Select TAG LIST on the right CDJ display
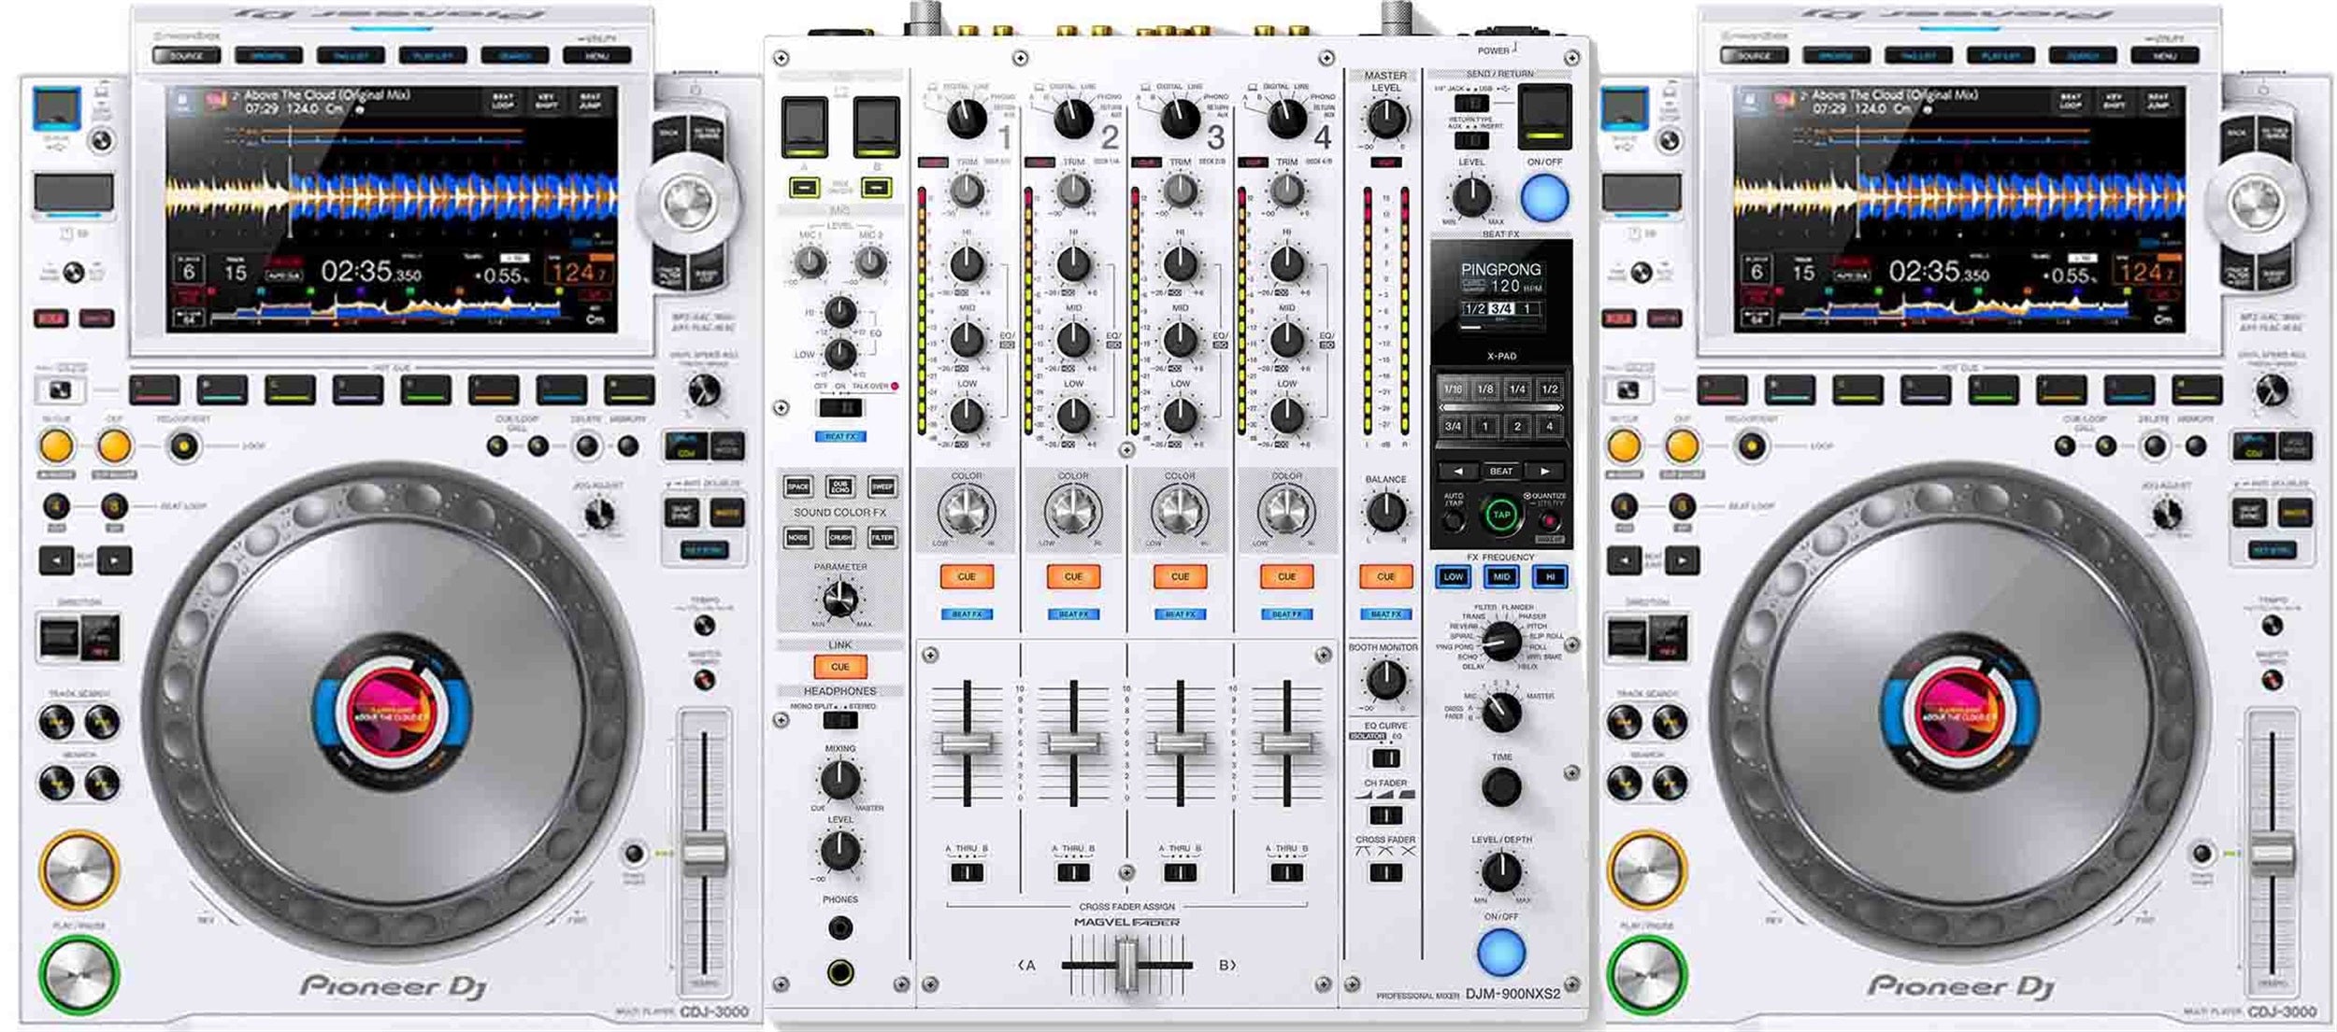 1918,54
